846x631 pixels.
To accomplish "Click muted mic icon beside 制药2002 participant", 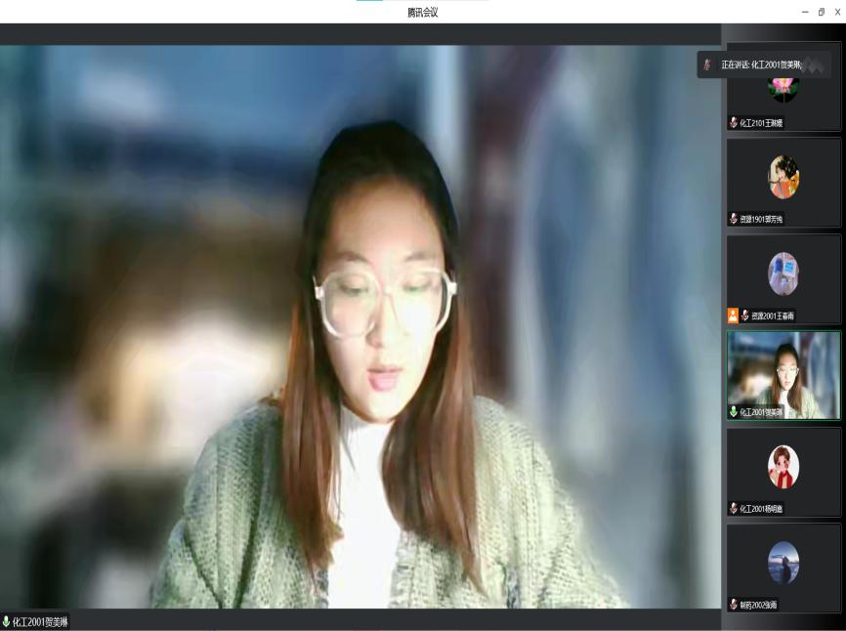I will tap(734, 605).
